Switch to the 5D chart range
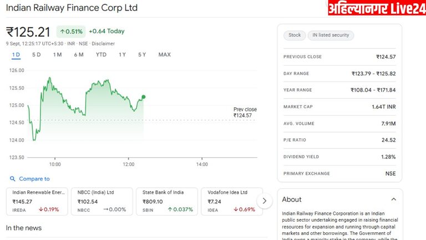Image resolution: width=426 pixels, height=240 pixels. point(37,54)
